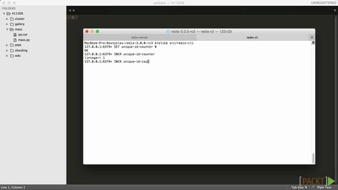338x190 pixels.
Task: Expand the wiki folder
Action: (x=7, y=56)
